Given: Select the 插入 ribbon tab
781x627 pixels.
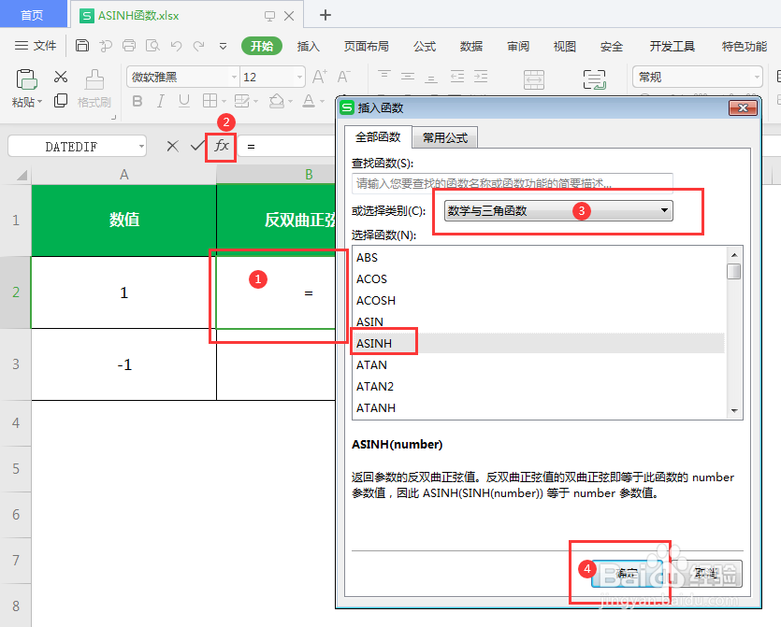Looking at the screenshot, I should tap(308, 47).
